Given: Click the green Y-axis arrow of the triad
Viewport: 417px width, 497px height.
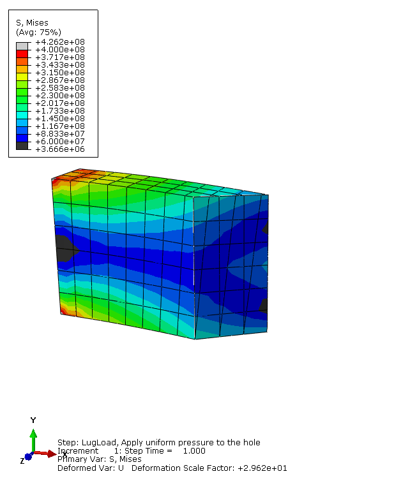Looking at the screenshot, I should click(33, 438).
